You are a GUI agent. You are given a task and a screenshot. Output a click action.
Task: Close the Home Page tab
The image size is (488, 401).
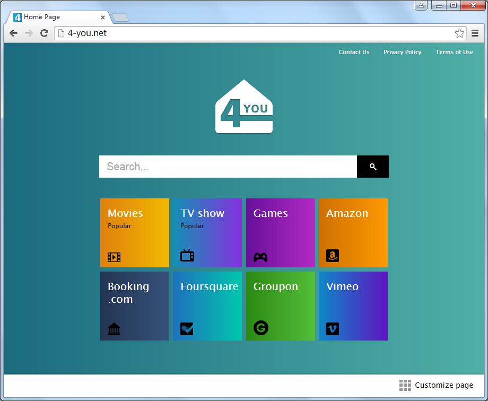(x=103, y=18)
